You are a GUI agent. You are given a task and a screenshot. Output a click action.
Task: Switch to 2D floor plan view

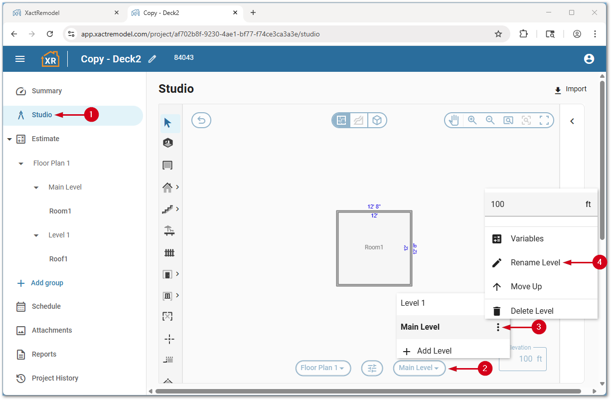click(341, 120)
